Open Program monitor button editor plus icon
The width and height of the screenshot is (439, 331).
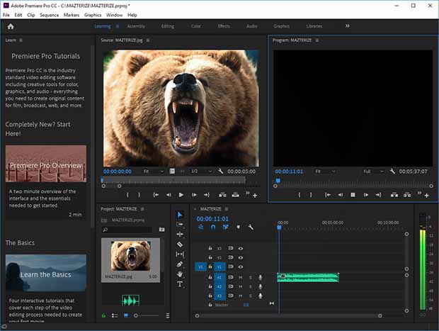pyautogui.click(x=426, y=196)
